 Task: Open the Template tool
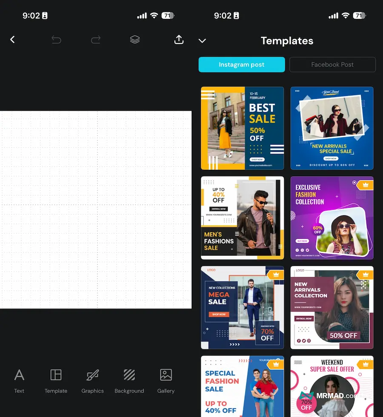56,381
